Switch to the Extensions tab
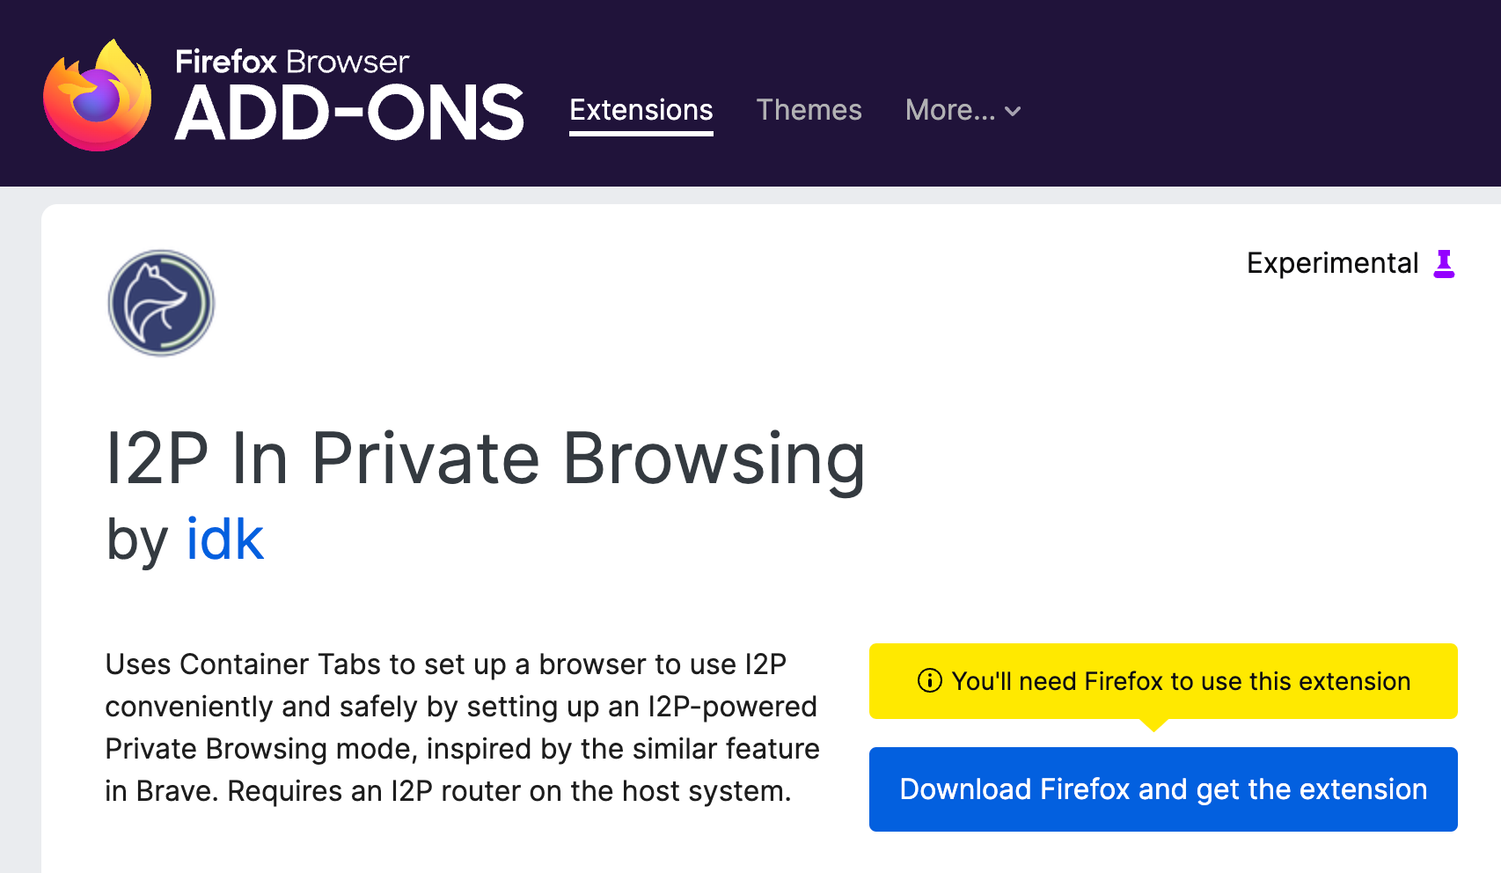1501x873 pixels. click(641, 110)
